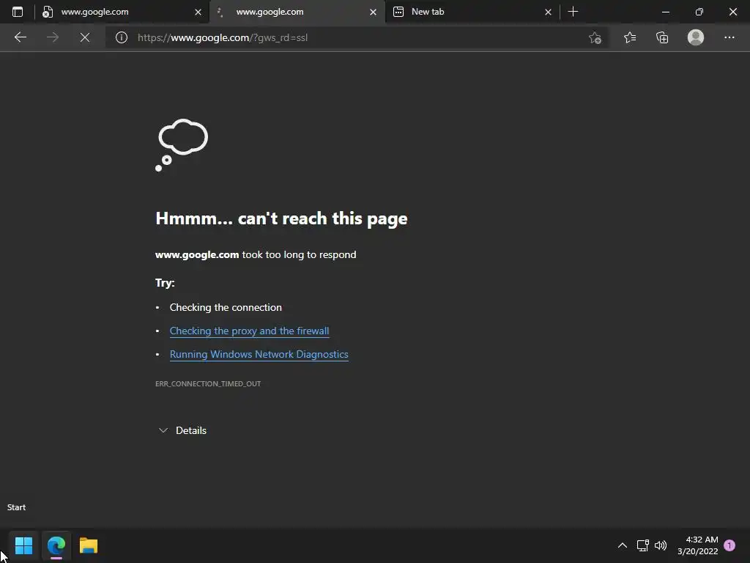Screen dimensions: 750x563
Task: Open the Windows Start menu
Action: [x=23, y=545]
